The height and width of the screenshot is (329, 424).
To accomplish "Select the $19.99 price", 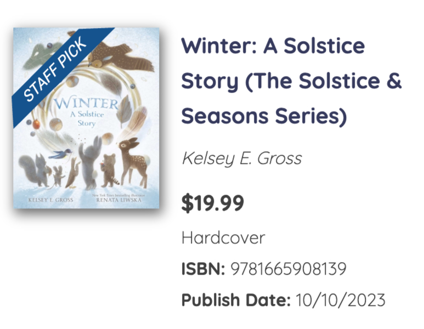I will point(213,203).
